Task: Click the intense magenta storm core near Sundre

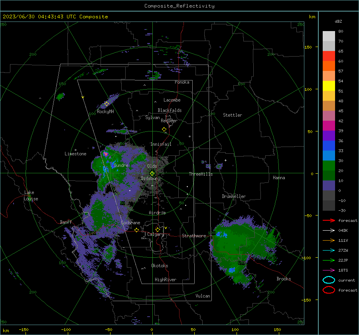Action: tap(106, 154)
